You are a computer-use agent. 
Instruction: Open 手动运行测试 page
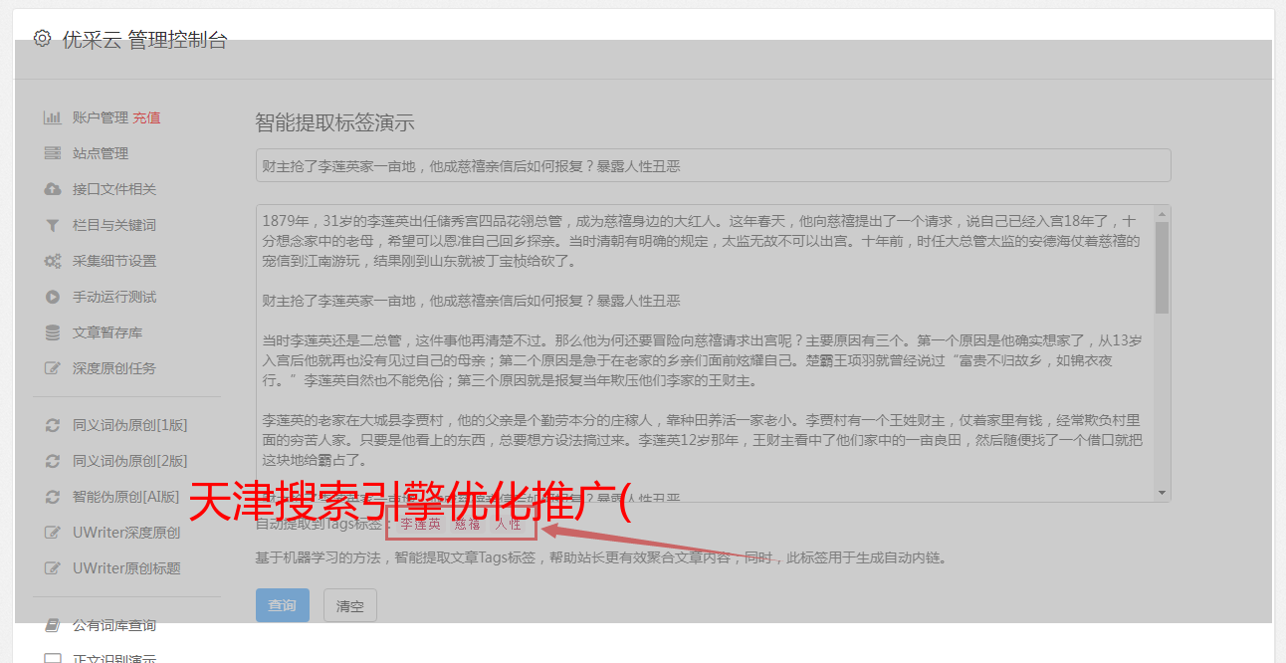[x=114, y=297]
